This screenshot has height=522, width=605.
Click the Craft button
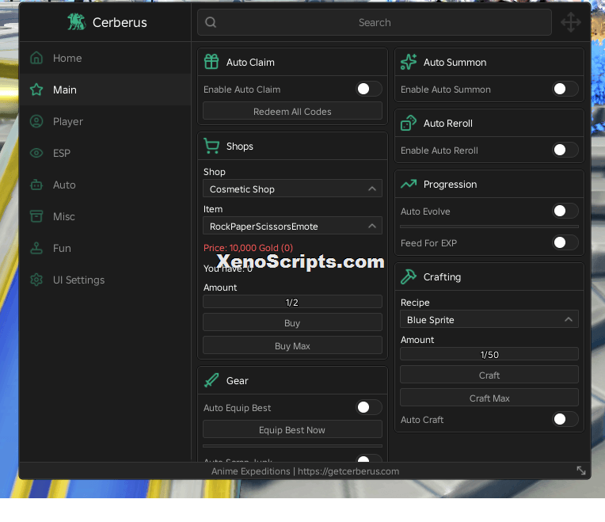[489, 375]
